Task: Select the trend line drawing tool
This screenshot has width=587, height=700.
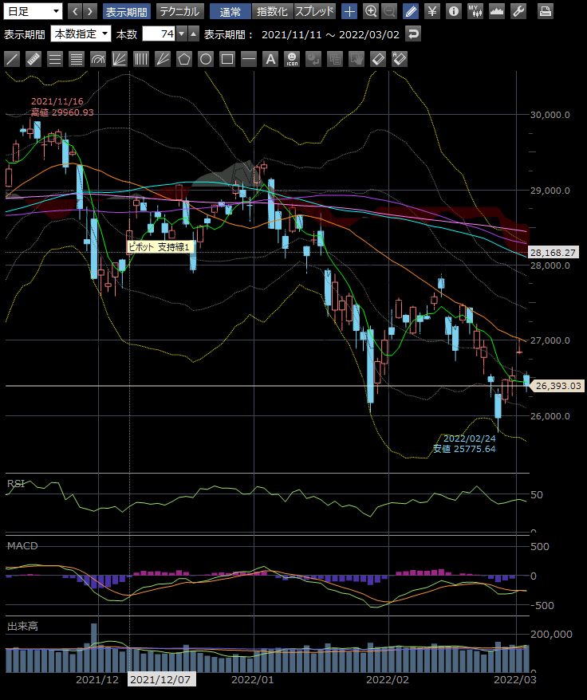Action: point(12,59)
